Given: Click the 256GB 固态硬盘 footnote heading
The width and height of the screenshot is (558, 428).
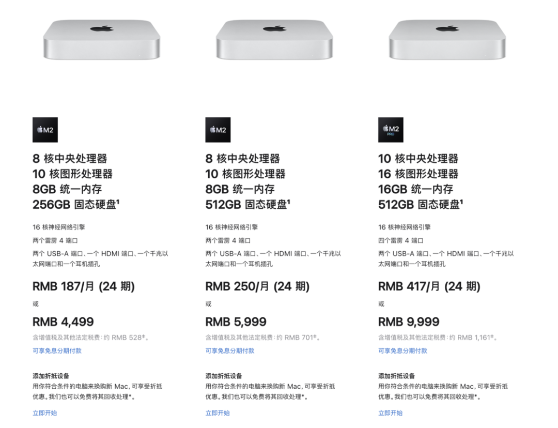Looking at the screenshot, I should point(76,204).
